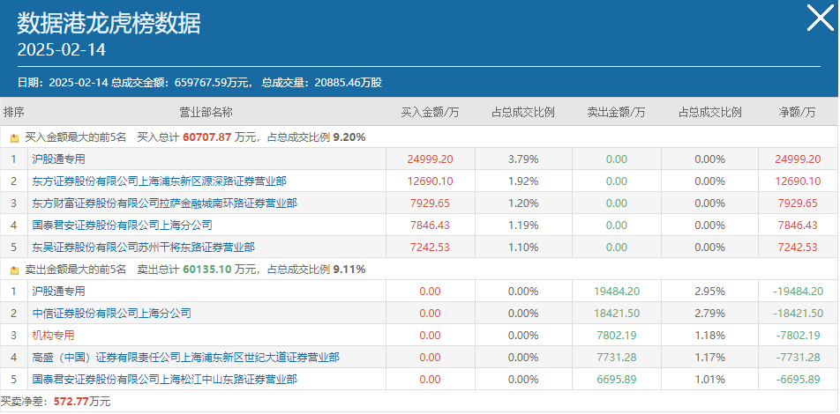Select buy amount 12690.10 cell

pyautogui.click(x=430, y=181)
